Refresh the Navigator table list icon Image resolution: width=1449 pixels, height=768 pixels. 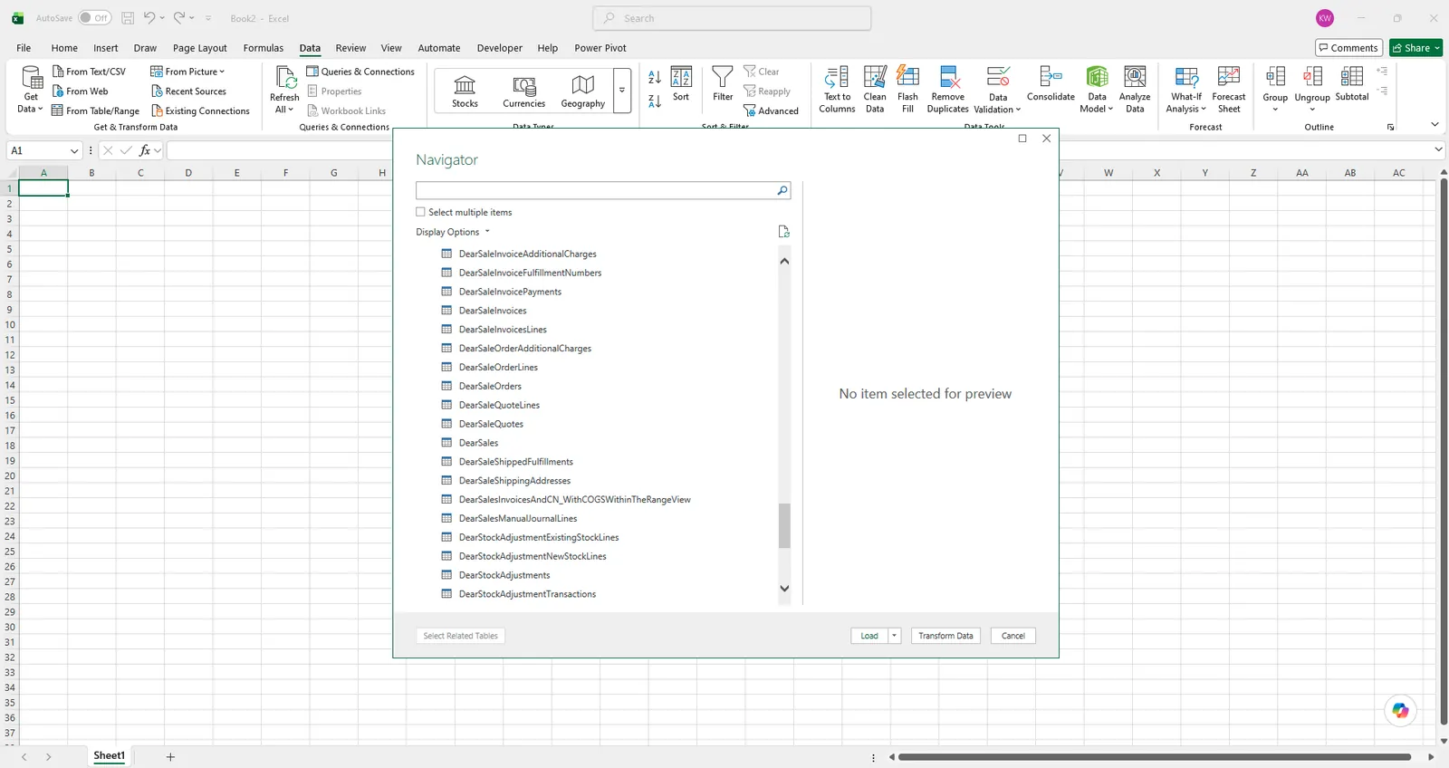pyautogui.click(x=784, y=232)
